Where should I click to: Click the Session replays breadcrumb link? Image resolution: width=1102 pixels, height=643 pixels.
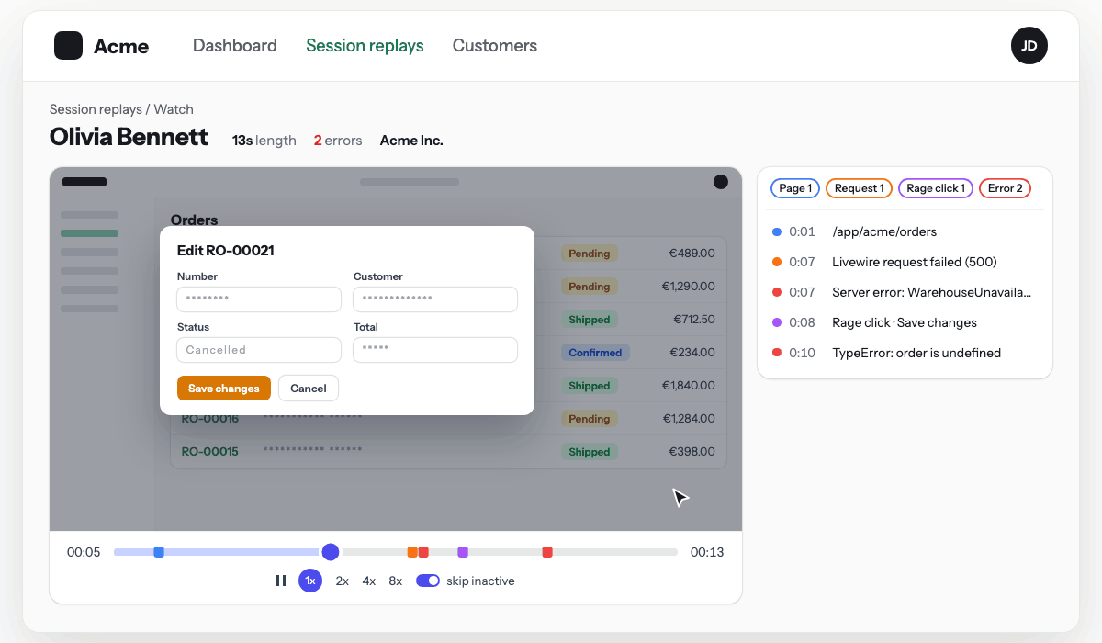95,109
